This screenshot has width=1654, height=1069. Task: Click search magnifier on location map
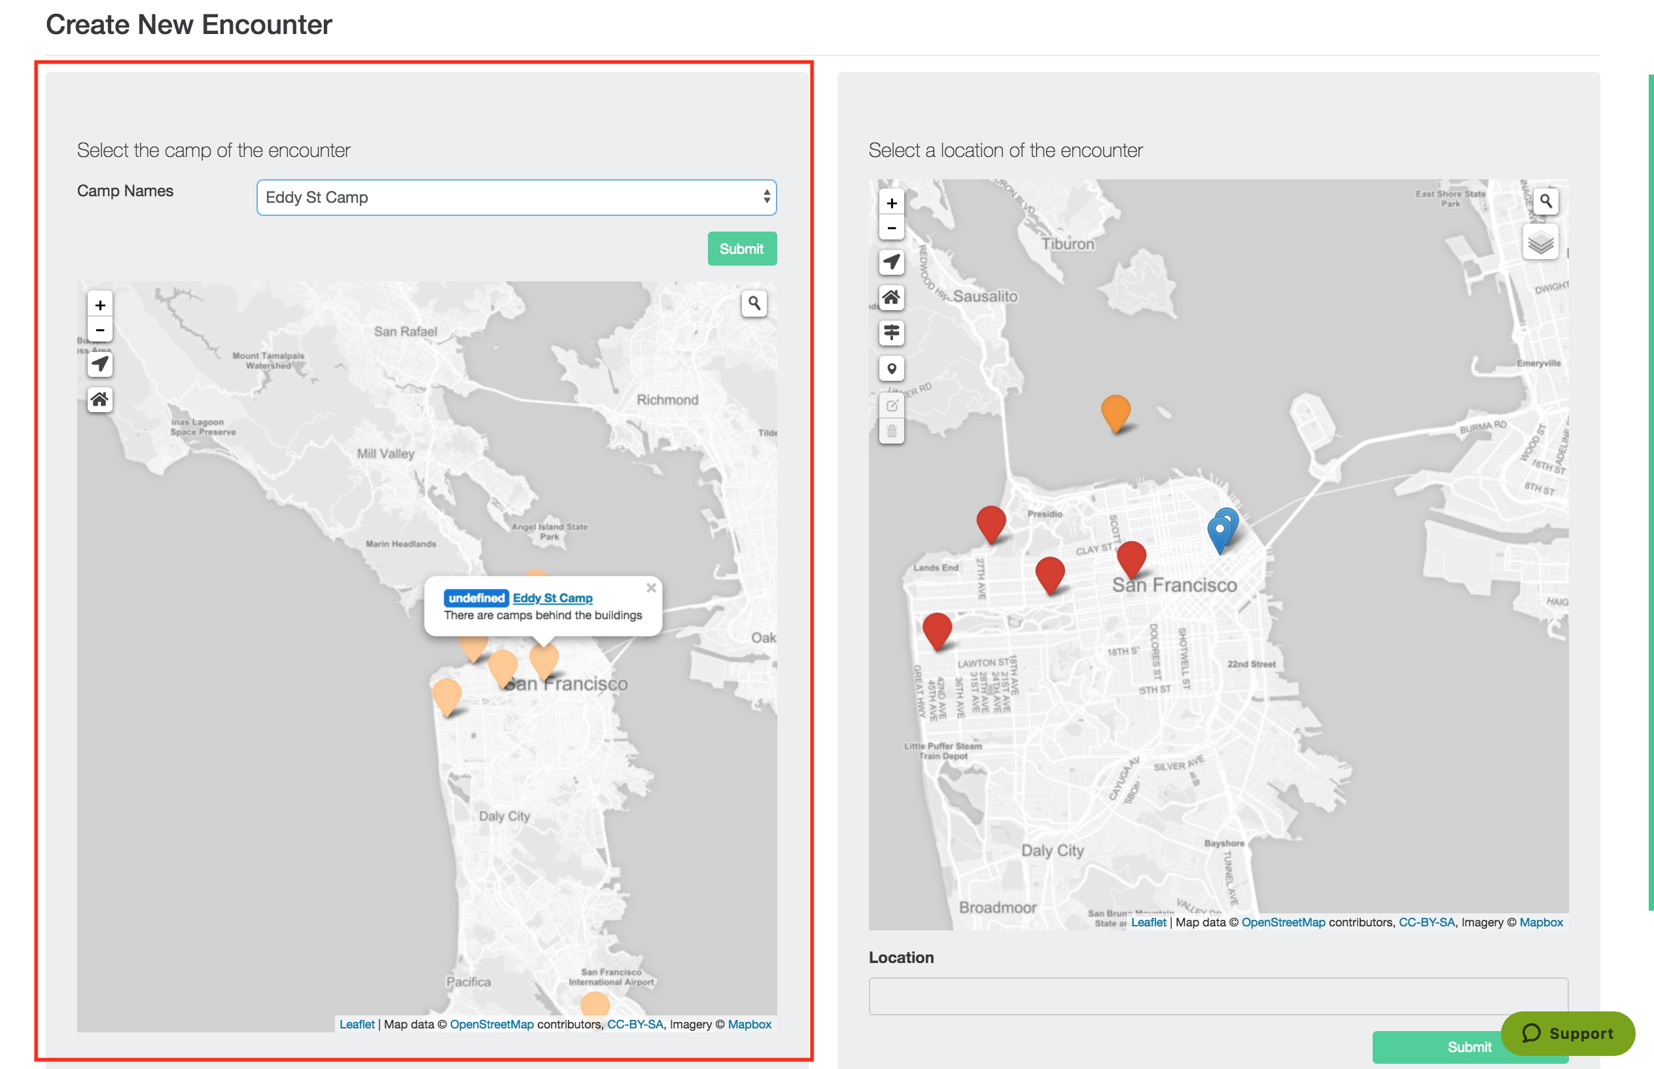pos(1545,202)
